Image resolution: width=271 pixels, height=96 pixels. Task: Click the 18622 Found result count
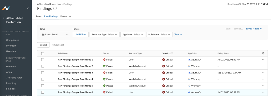[58, 45]
